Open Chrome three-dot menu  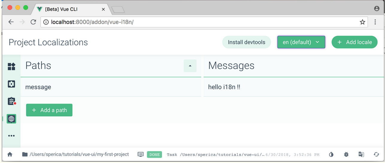[x=375, y=22]
